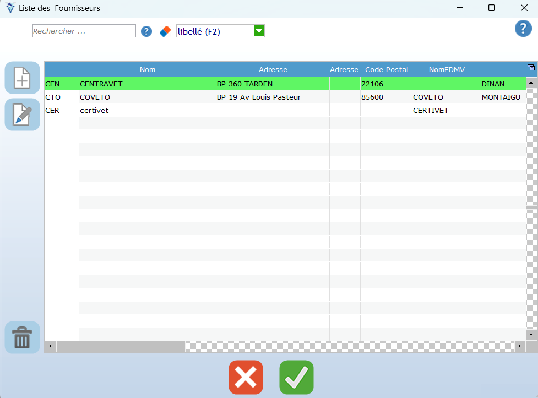Click the BP 19 Av Louis Pasteur address

(273, 97)
